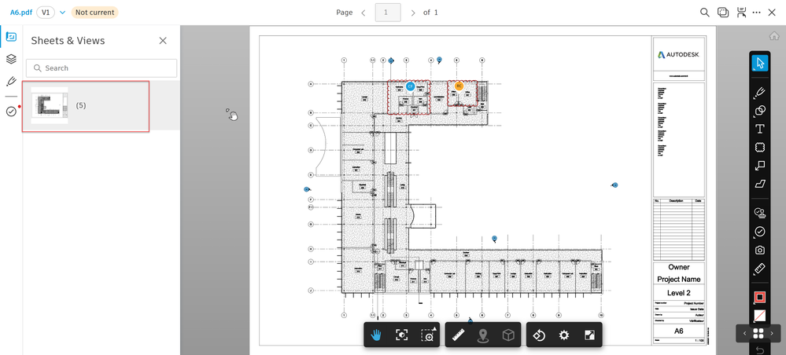Click the Search field in Sheets & Views
The width and height of the screenshot is (786, 355).
tap(101, 68)
